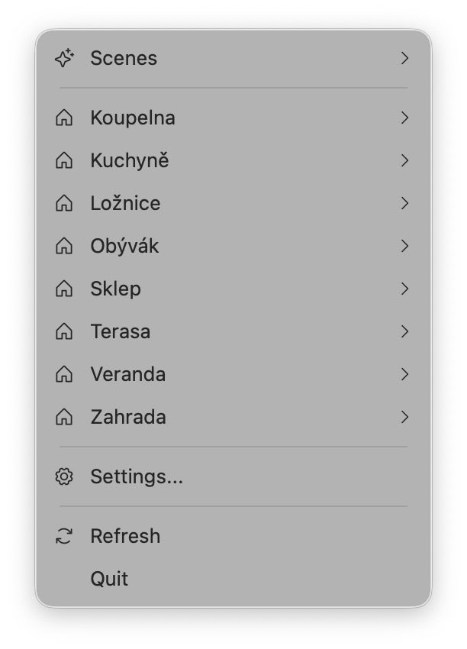Expand the Scenes submenu chevron

pyautogui.click(x=405, y=58)
